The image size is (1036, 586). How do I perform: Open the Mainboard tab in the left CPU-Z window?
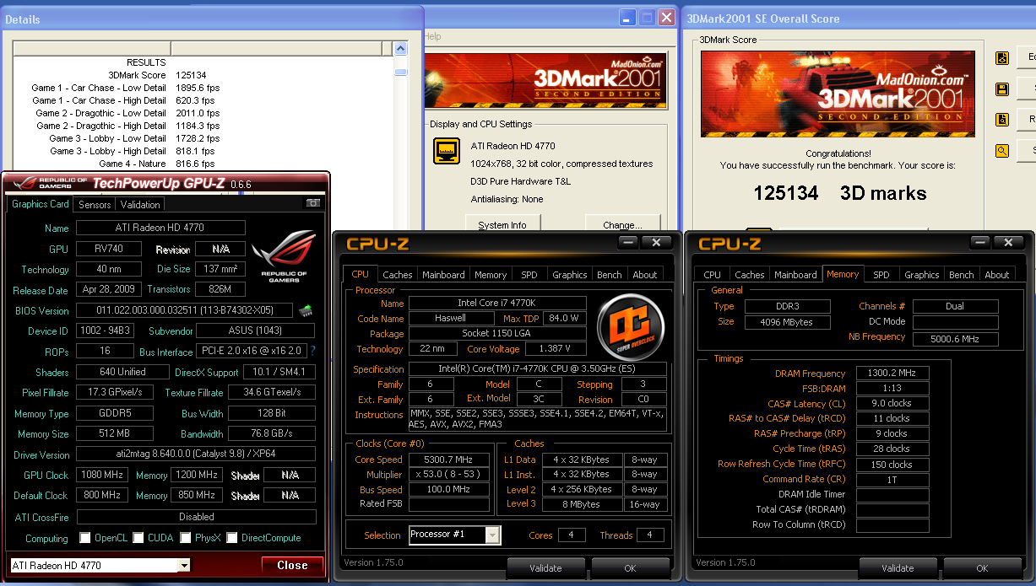click(x=443, y=275)
